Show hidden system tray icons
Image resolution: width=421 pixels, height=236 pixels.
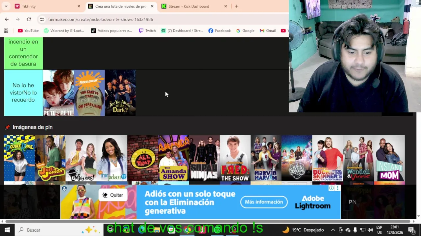tap(333, 230)
